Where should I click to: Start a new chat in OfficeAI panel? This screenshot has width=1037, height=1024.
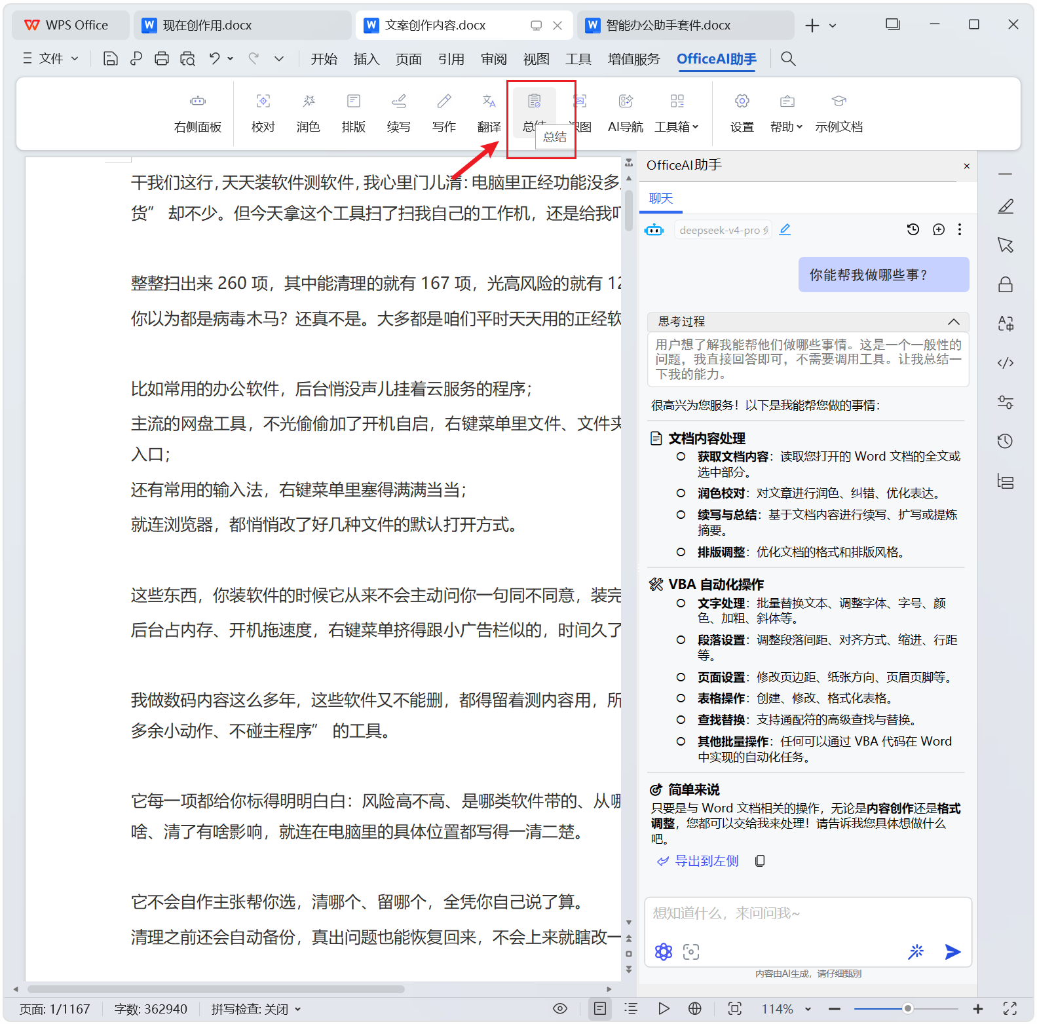[938, 229]
